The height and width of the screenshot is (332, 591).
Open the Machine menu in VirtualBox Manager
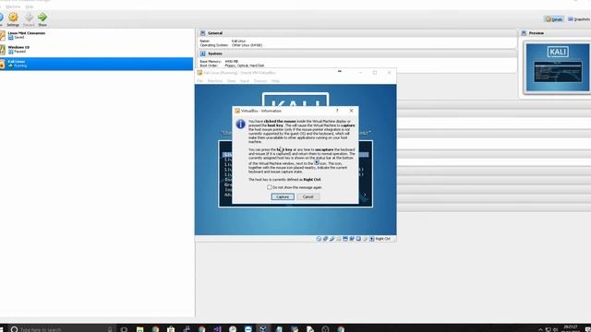pyautogui.click(x=13, y=6)
